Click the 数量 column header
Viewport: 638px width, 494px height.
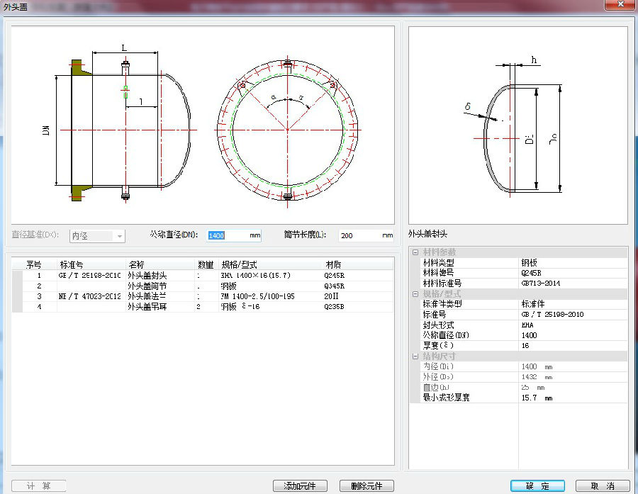[206, 265]
